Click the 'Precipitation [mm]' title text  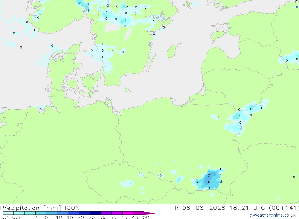(30, 208)
